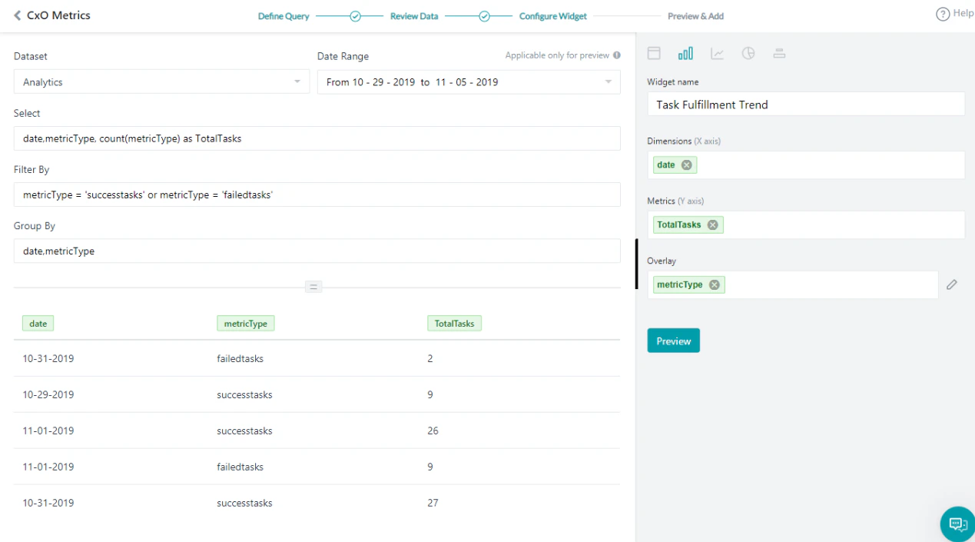The width and height of the screenshot is (975, 542).
Task: Click the Preview button
Action: (x=673, y=340)
